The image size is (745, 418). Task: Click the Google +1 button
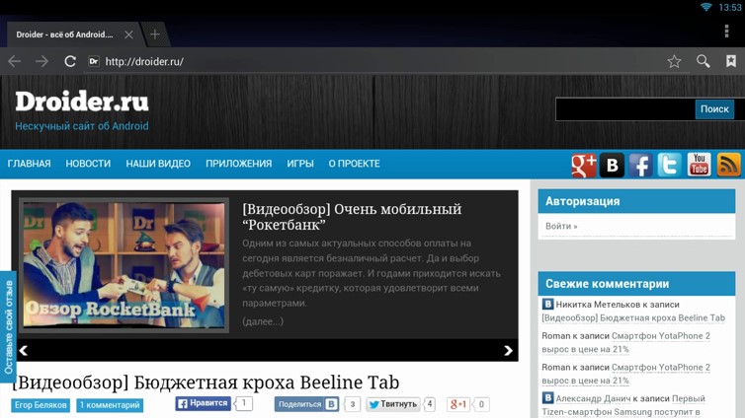click(459, 404)
